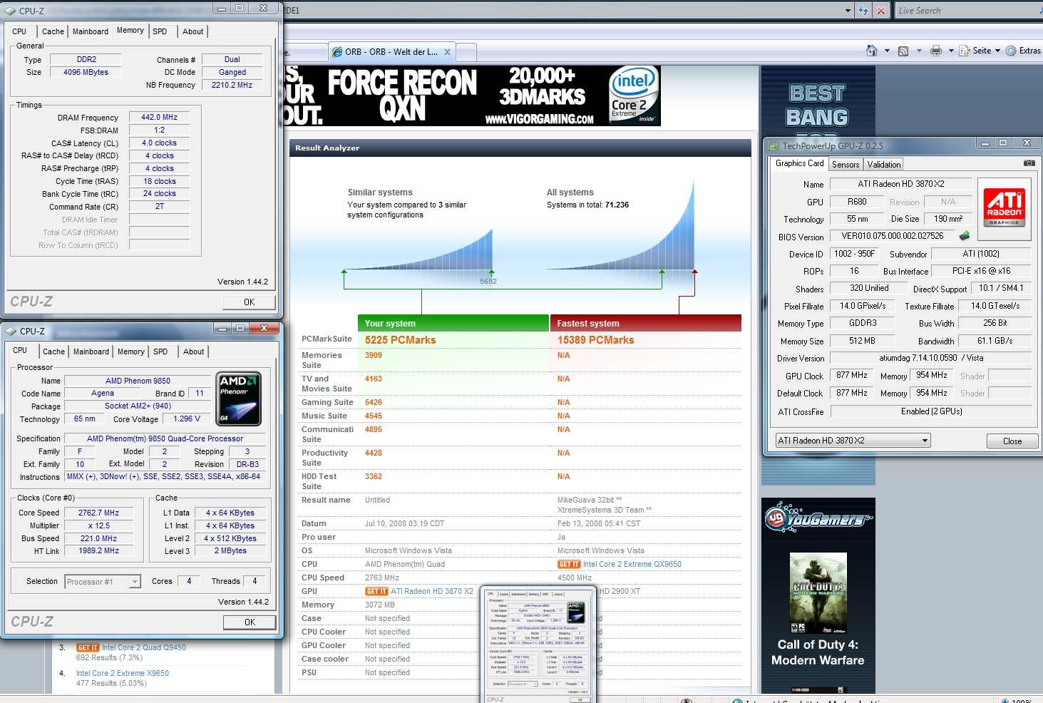Click the Close button in GPU-Z
1043x703 pixels.
[x=1012, y=441]
